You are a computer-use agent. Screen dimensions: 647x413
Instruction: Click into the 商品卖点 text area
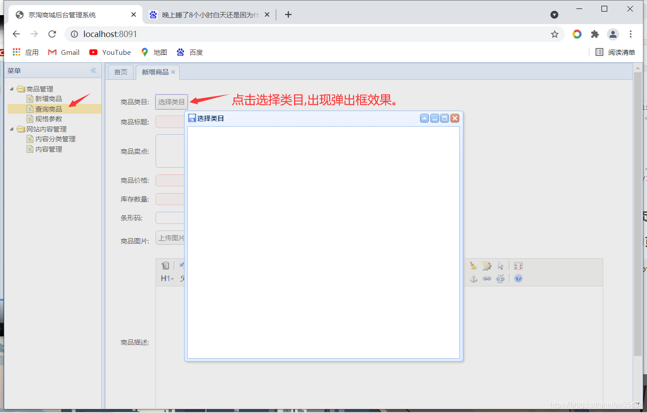pos(170,151)
